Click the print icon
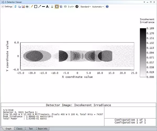 (27, 7)
